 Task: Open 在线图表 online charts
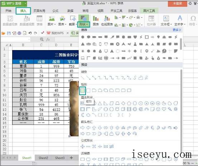pos(107,20)
